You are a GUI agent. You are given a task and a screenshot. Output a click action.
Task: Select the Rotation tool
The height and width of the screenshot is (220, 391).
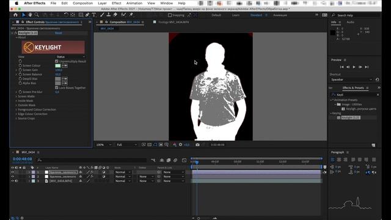66,15
